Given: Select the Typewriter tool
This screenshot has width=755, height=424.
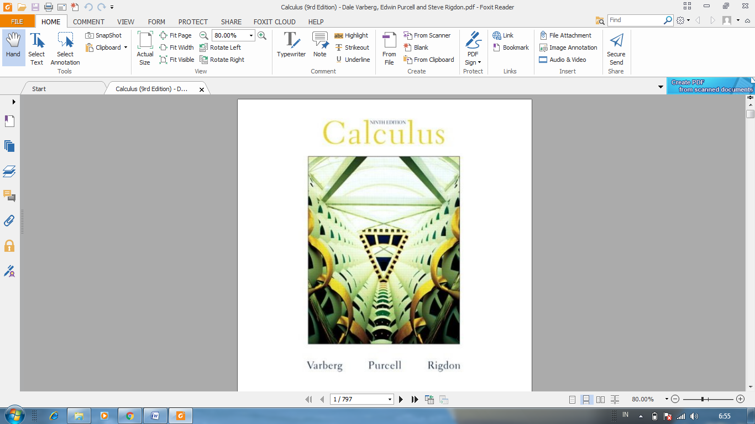Looking at the screenshot, I should click(x=291, y=45).
